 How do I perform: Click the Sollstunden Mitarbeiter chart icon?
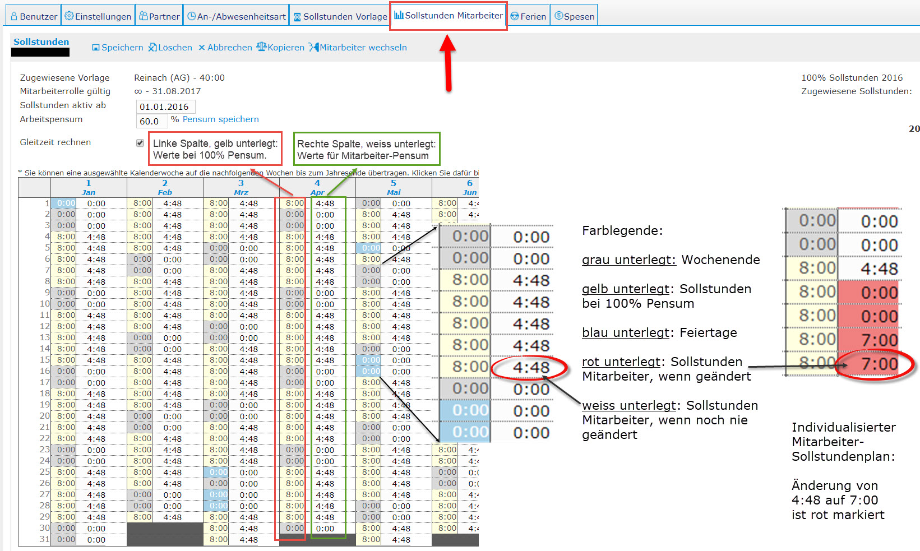pyautogui.click(x=399, y=15)
